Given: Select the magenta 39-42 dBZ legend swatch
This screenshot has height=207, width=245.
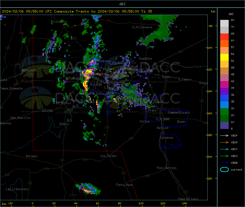Looking at the screenshot, I should point(224,84).
